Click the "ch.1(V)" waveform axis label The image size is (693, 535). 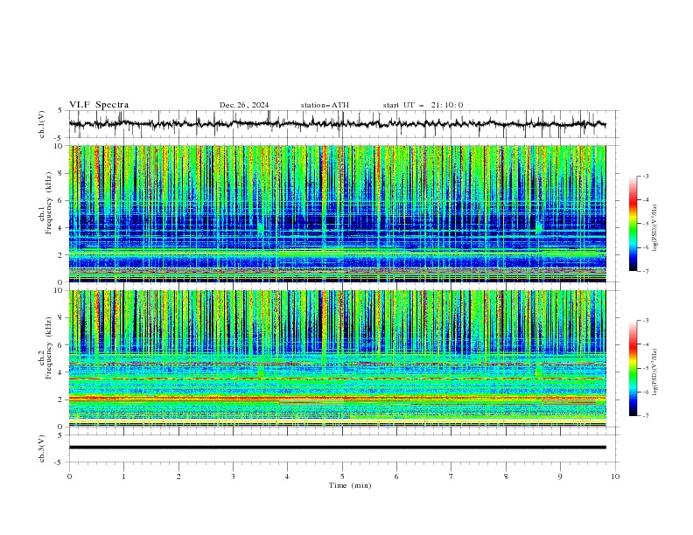pyautogui.click(x=42, y=124)
